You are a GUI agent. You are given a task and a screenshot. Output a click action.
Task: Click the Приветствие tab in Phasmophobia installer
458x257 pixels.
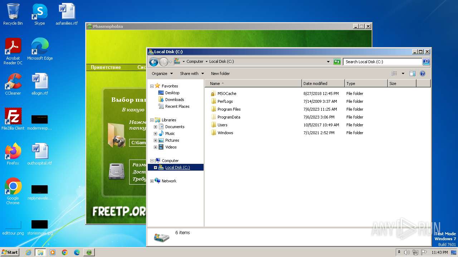pyautogui.click(x=106, y=67)
